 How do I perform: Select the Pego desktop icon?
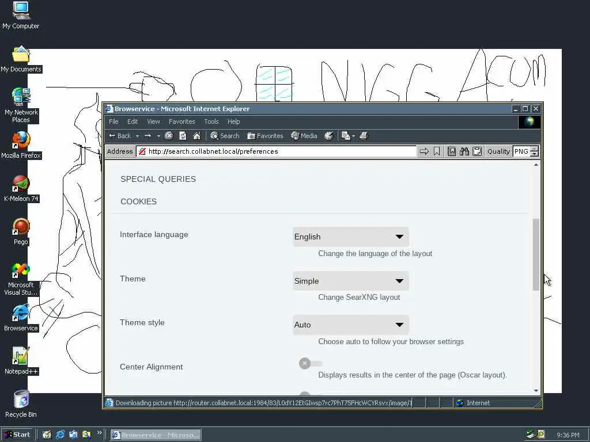(21, 231)
